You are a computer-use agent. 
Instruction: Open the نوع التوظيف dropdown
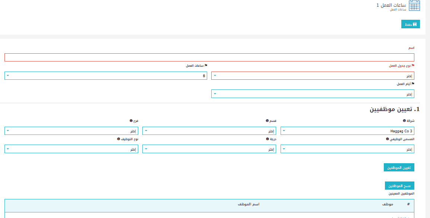(71, 149)
